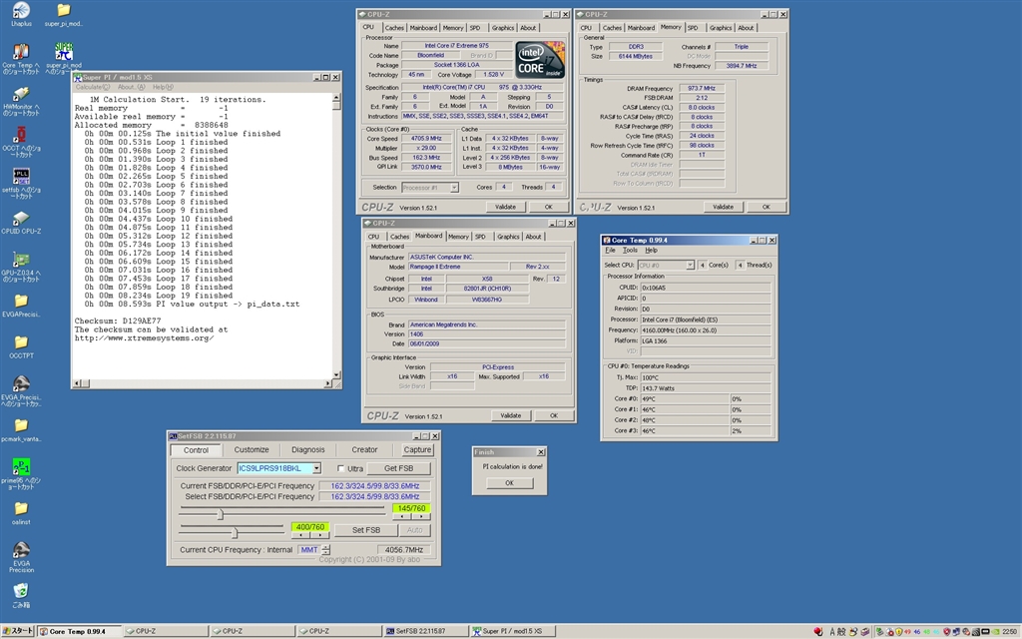
Task: Open the HWMonitor desktop shortcut
Action: [x=21, y=92]
